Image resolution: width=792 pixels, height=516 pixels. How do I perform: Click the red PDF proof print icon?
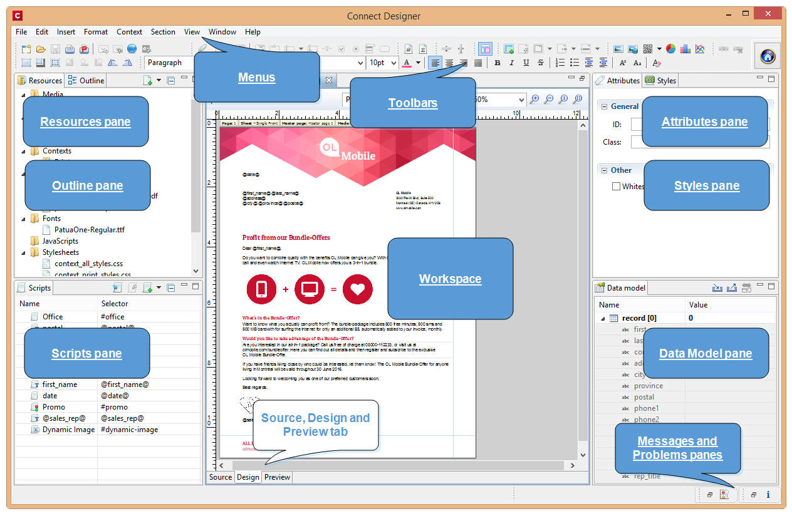pyautogui.click(x=85, y=49)
